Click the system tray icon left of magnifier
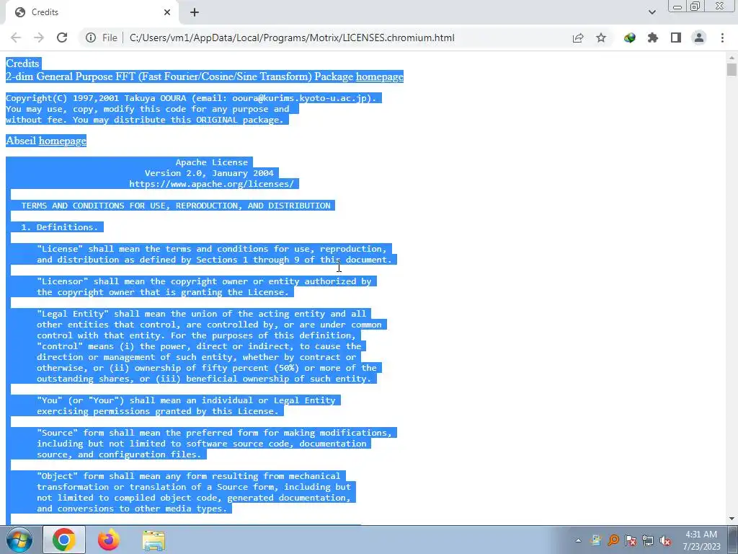The height and width of the screenshot is (554, 738). pyautogui.click(x=596, y=540)
